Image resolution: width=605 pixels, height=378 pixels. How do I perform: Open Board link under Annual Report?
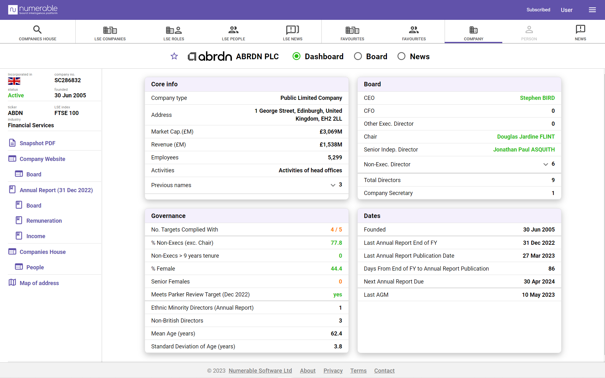tap(34, 206)
